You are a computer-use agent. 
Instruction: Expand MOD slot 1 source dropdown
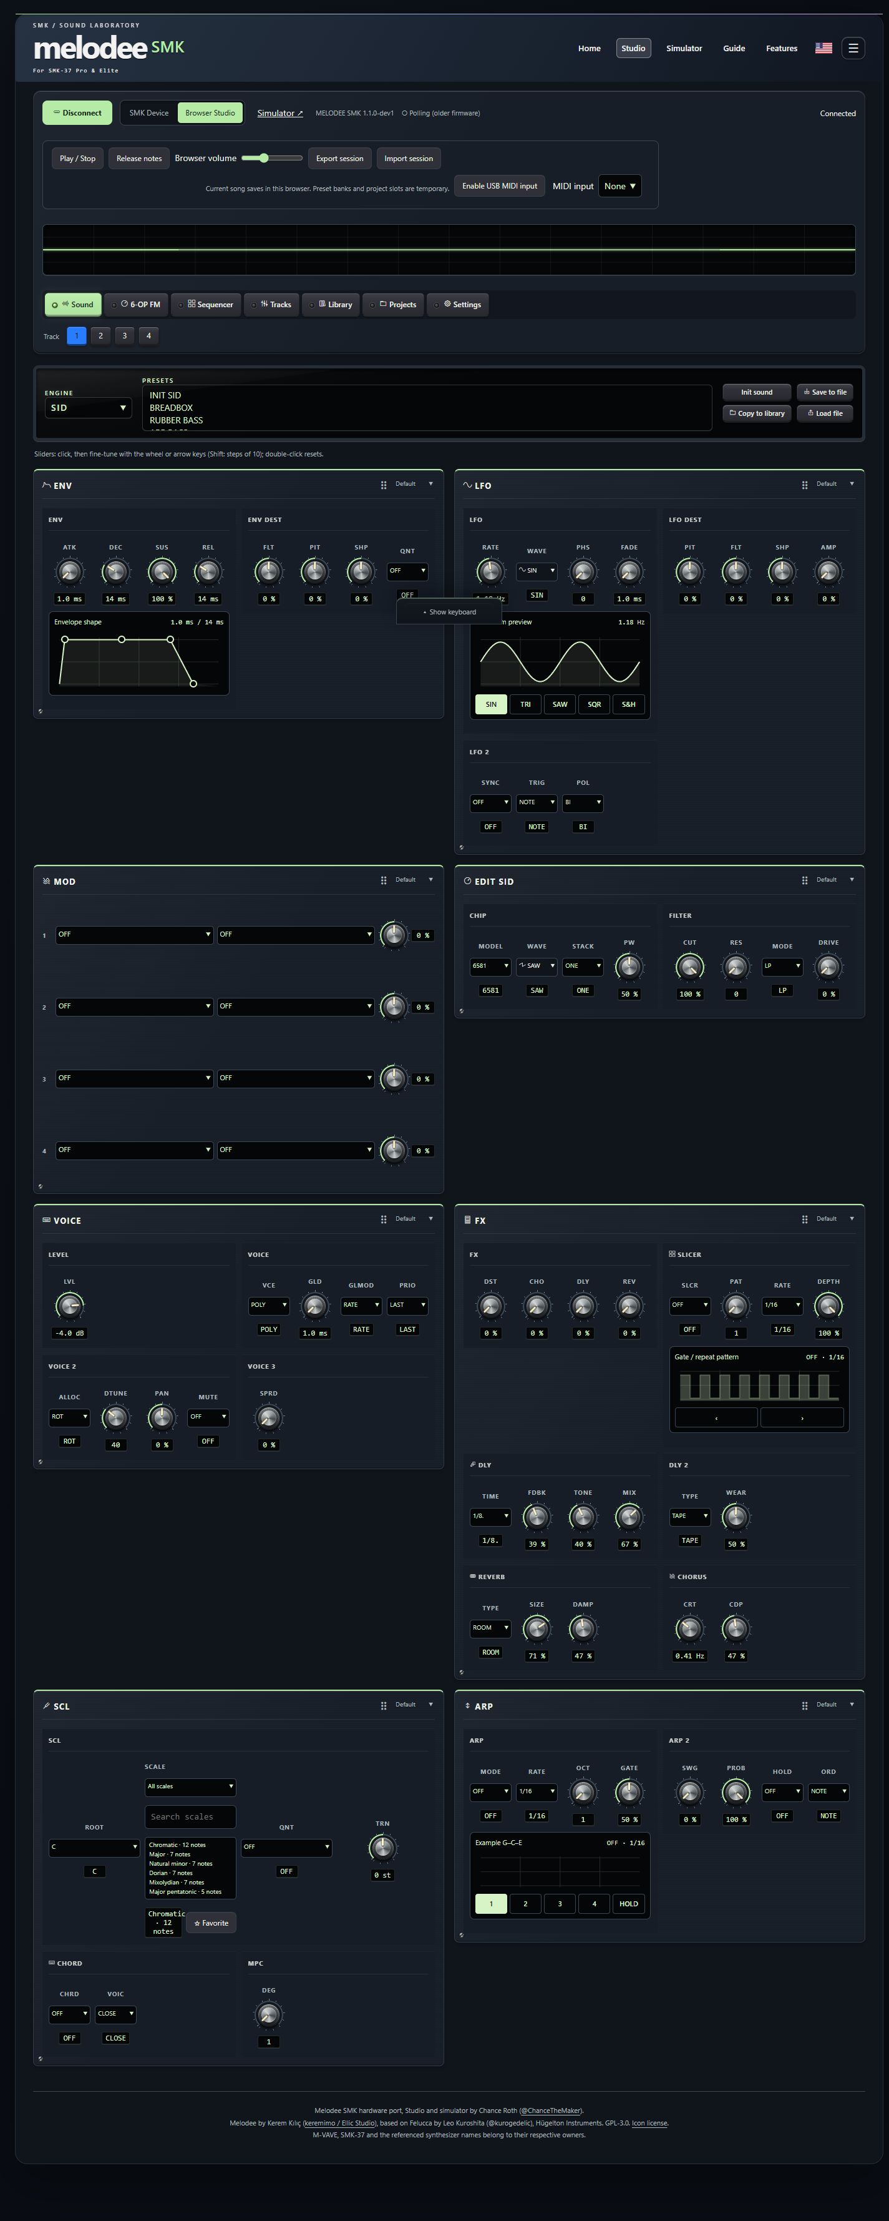click(134, 935)
